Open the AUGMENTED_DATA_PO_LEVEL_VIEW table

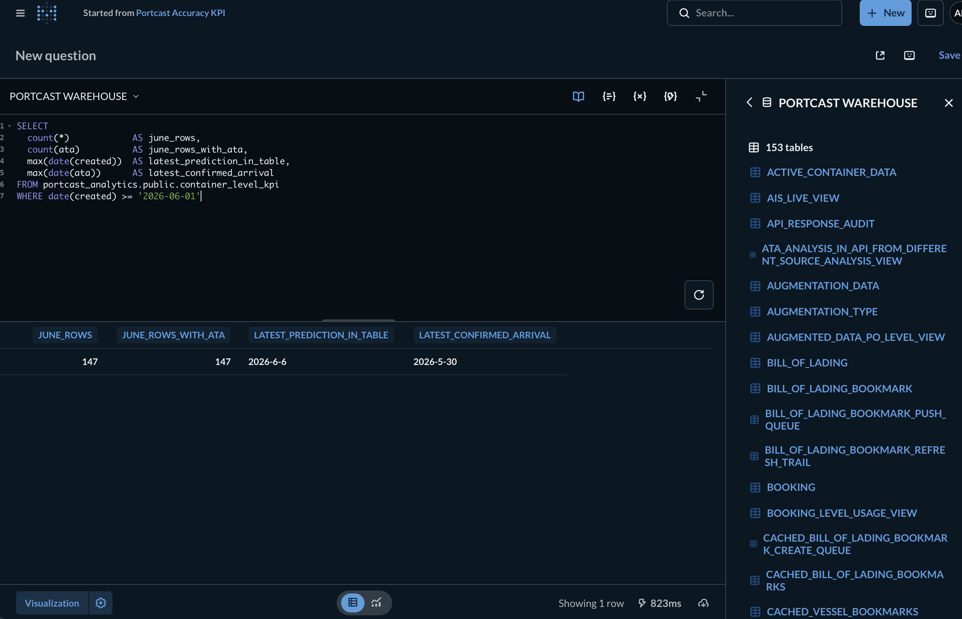click(x=855, y=337)
